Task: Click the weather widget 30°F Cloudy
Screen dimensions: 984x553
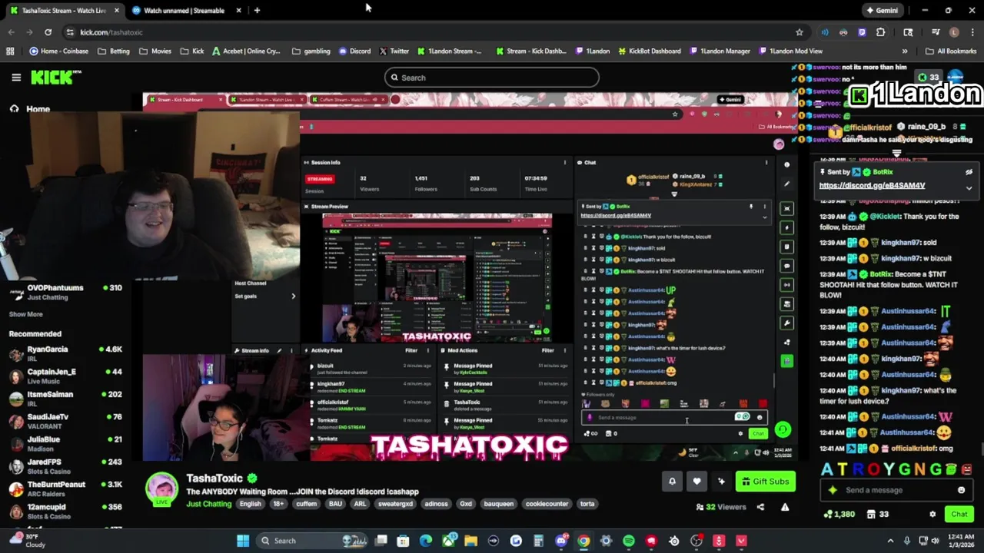Action: coord(28,541)
